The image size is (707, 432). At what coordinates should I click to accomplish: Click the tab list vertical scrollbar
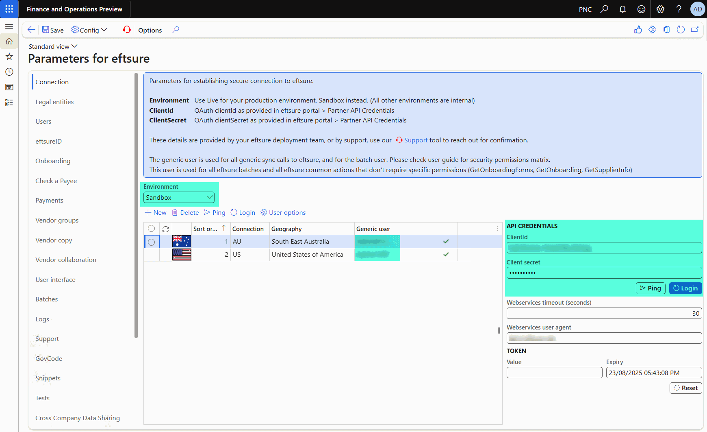tap(136, 205)
